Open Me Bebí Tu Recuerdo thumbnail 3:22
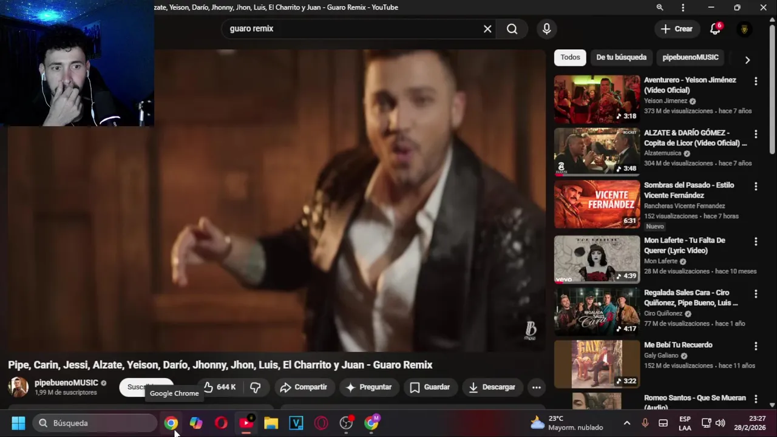The width and height of the screenshot is (777, 437). pyautogui.click(x=597, y=364)
